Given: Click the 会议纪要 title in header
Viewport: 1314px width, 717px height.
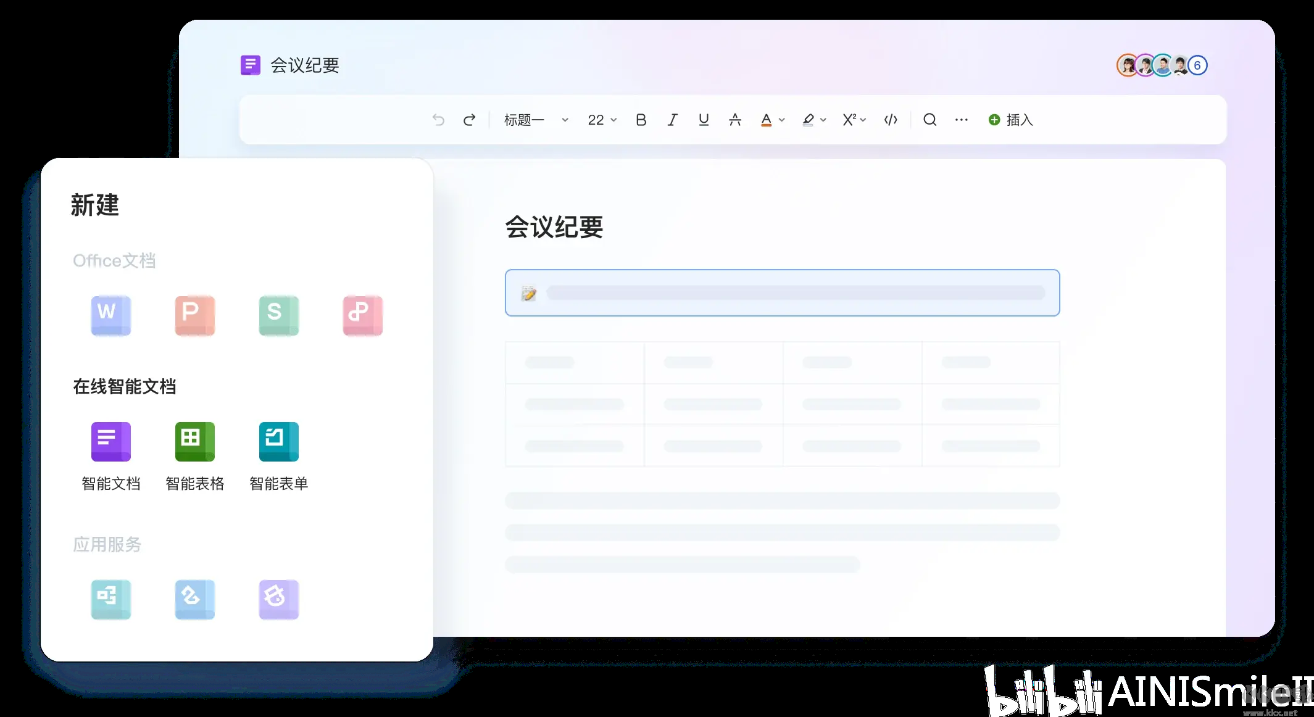Looking at the screenshot, I should coord(305,65).
